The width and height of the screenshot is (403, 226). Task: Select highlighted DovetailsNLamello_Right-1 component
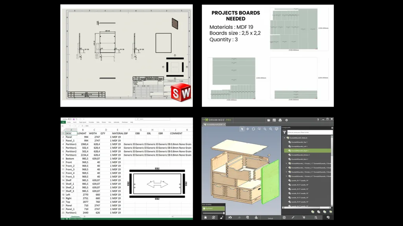pos(307,151)
